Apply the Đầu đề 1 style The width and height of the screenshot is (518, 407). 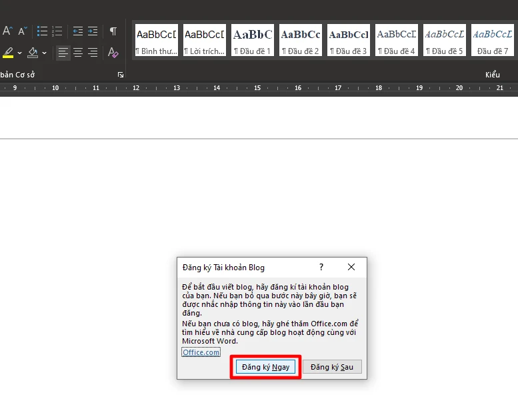(x=253, y=40)
